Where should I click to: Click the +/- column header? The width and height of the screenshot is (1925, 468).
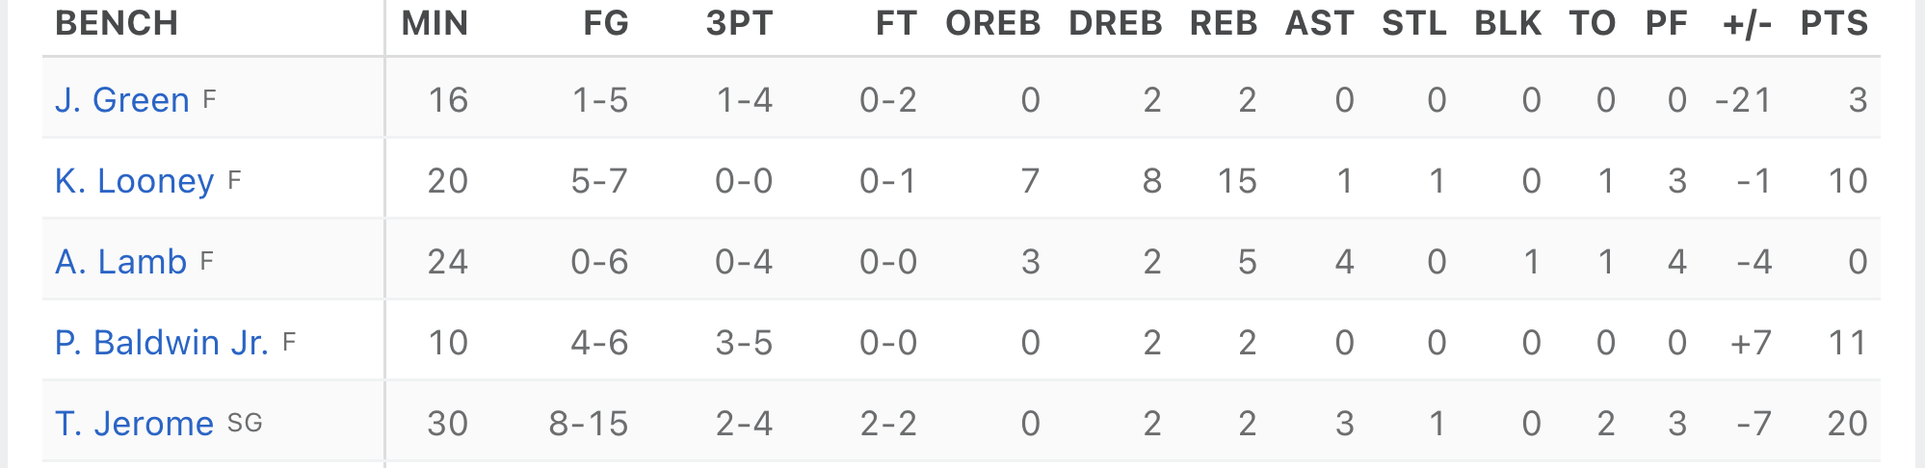[1748, 23]
